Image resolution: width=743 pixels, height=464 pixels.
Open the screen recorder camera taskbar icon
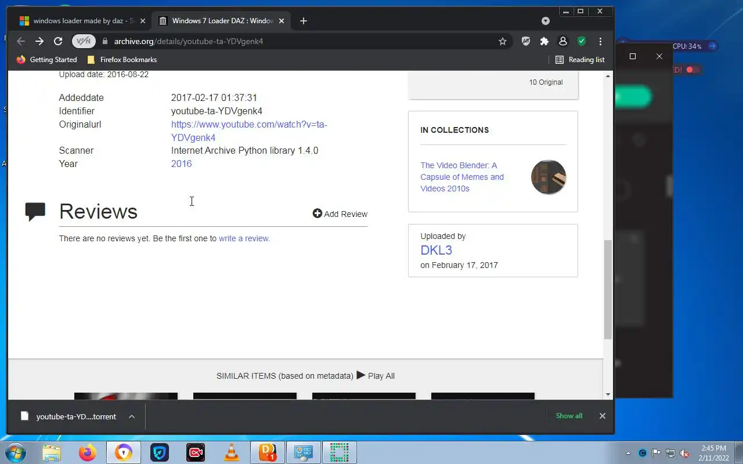(x=196, y=452)
